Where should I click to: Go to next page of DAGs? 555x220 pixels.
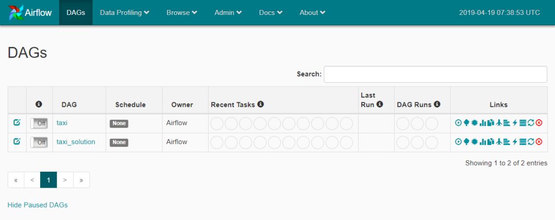coord(65,180)
